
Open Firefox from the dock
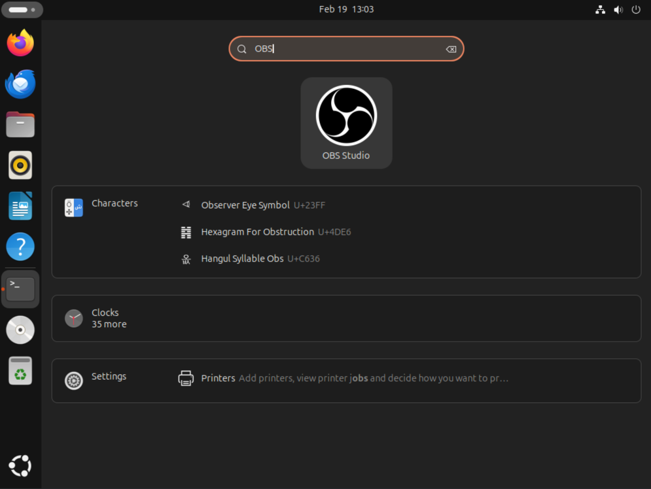point(20,42)
